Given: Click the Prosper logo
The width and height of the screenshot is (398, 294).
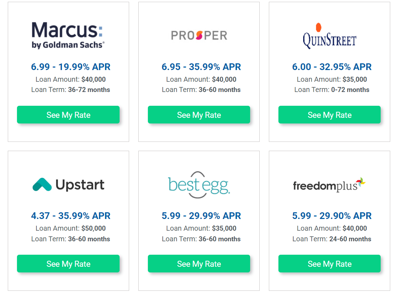Looking at the screenshot, I should coord(199,35).
